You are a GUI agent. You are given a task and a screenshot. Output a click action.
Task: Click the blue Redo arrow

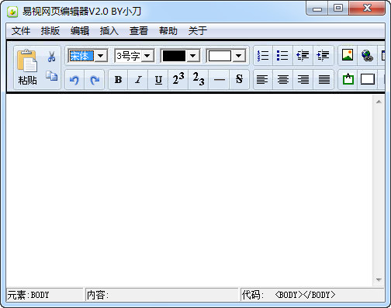point(95,80)
